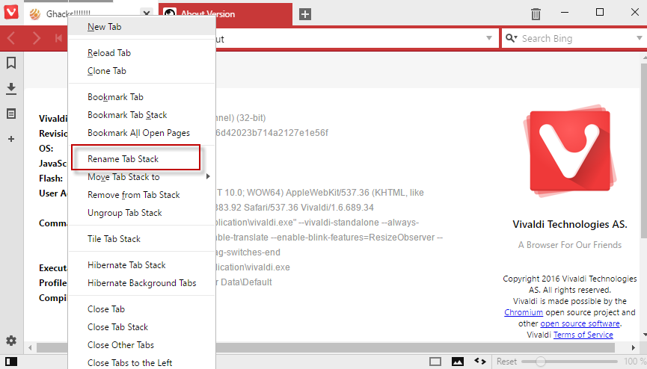Choose Tile Tab Stack
The width and height of the screenshot is (647, 369).
[141, 239]
